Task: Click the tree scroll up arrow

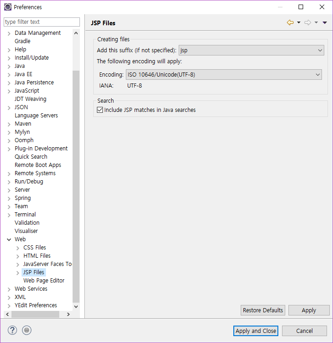Action: tap(76, 33)
